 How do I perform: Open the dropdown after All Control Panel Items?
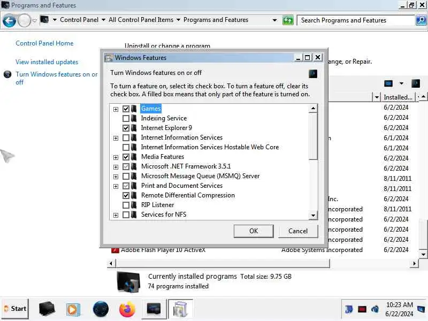[x=178, y=20]
